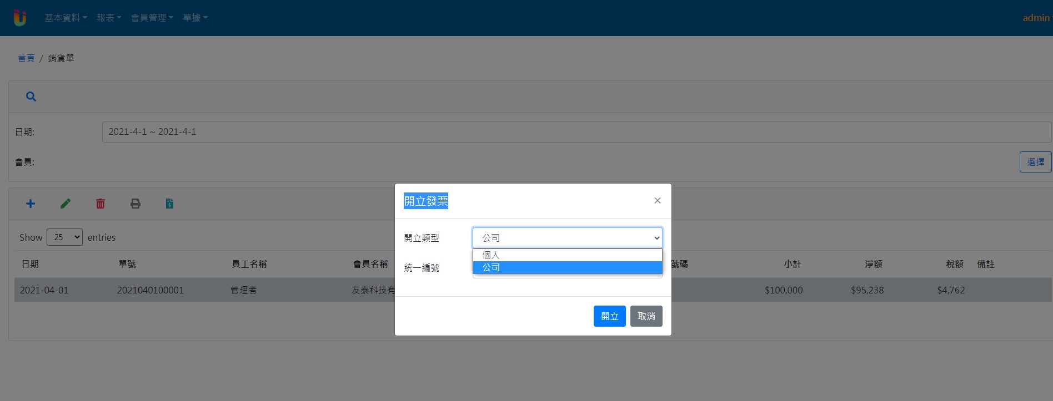1053x401 pixels.
Task: Click the 首頁 breadcrumb link
Action: coord(26,58)
